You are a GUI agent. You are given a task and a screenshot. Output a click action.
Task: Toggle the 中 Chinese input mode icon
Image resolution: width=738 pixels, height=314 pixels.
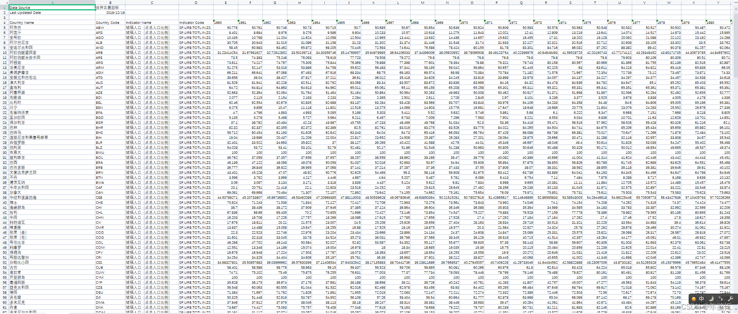701,299
